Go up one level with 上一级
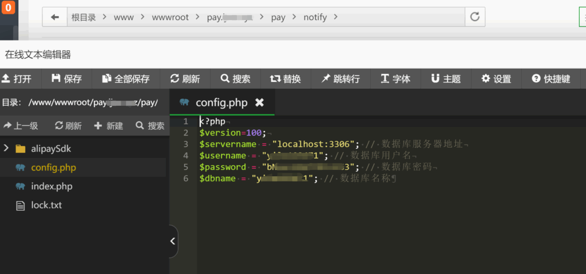 pos(21,126)
